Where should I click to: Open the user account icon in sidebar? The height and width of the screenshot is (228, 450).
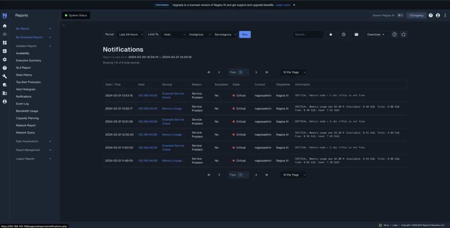[x=4, y=101]
